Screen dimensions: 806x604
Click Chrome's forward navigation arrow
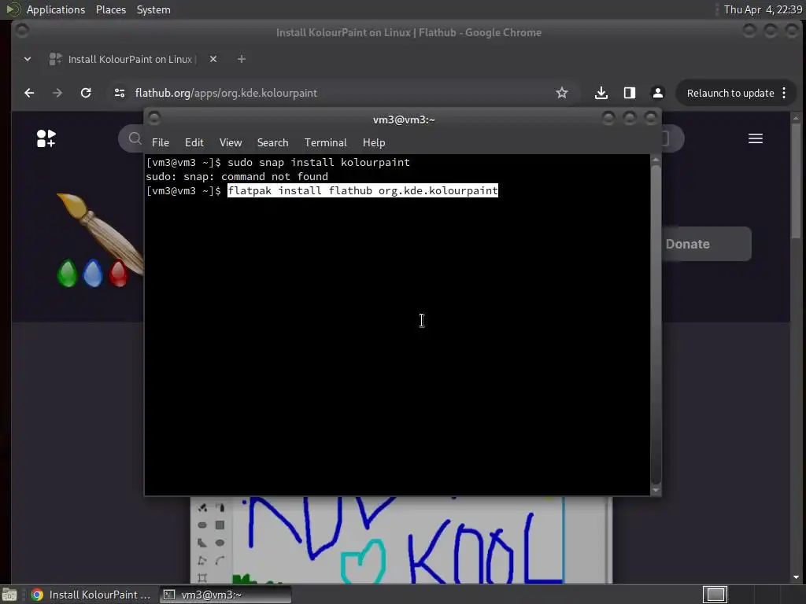pyautogui.click(x=57, y=93)
